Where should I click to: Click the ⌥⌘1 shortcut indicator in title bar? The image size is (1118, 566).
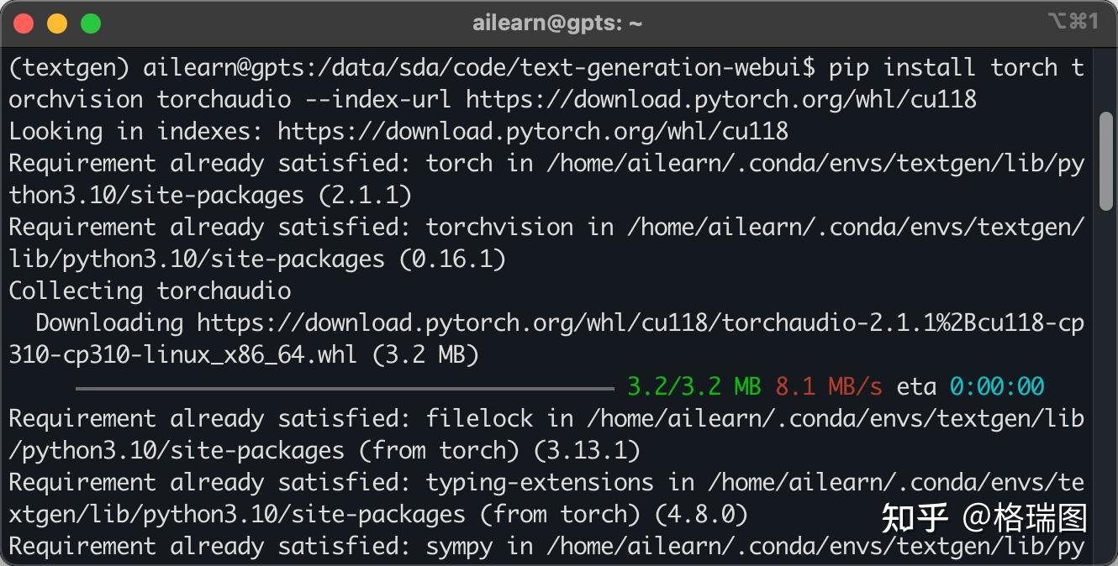pos(1073,22)
